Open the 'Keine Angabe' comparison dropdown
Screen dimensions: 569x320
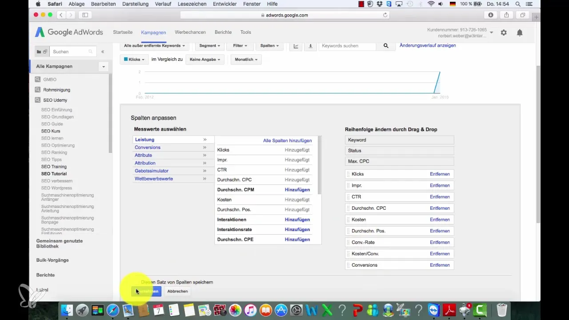[x=205, y=59]
